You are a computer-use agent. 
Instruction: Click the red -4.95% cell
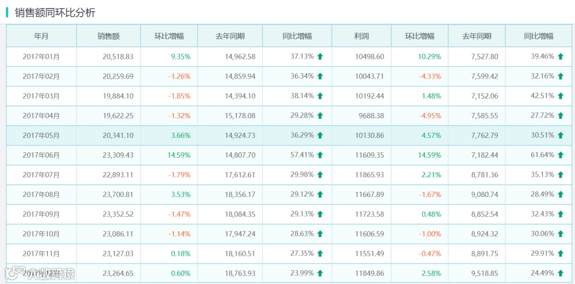click(431, 116)
